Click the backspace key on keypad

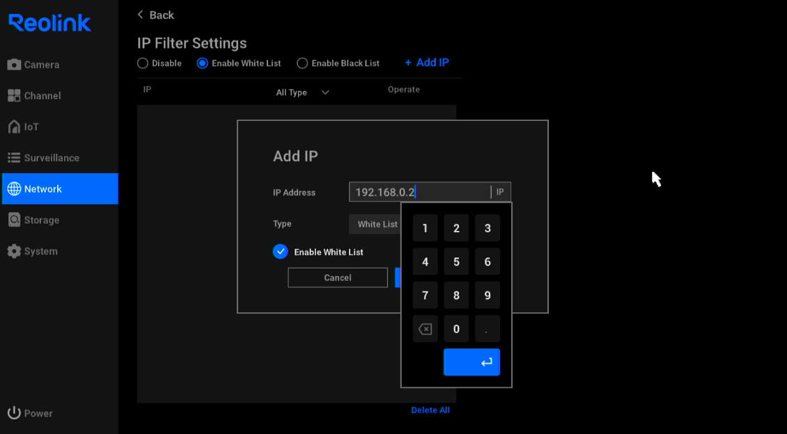pos(425,329)
